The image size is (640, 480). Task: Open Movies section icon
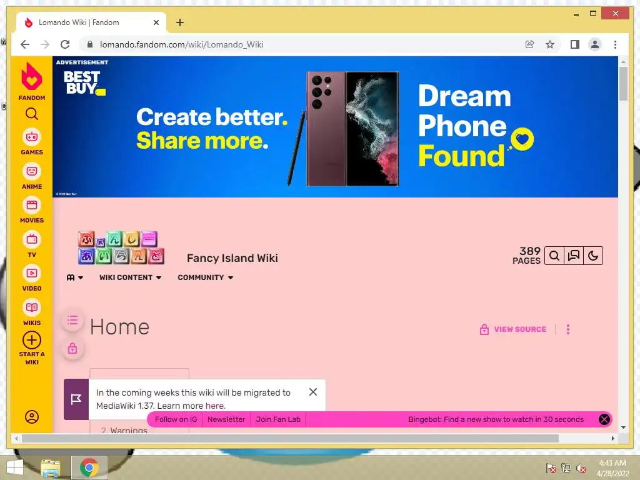point(32,205)
